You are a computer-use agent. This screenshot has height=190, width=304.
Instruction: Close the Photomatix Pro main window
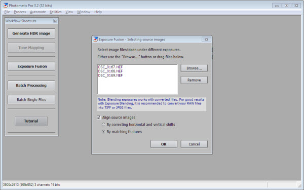[296, 6]
